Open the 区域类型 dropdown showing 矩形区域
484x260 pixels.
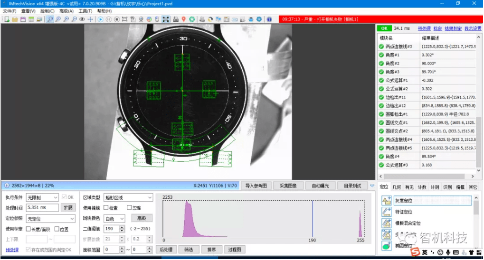click(128, 197)
